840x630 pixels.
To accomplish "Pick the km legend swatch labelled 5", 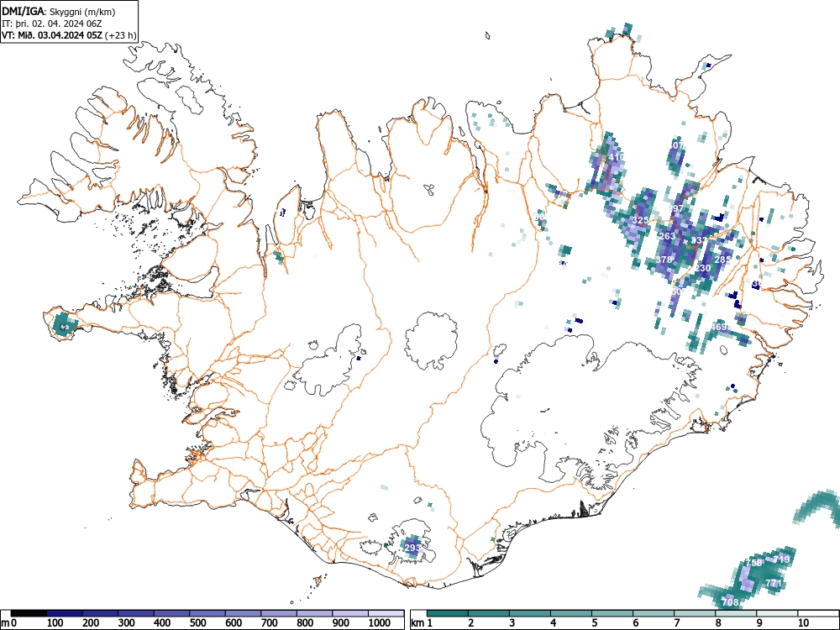I will [x=612, y=613].
